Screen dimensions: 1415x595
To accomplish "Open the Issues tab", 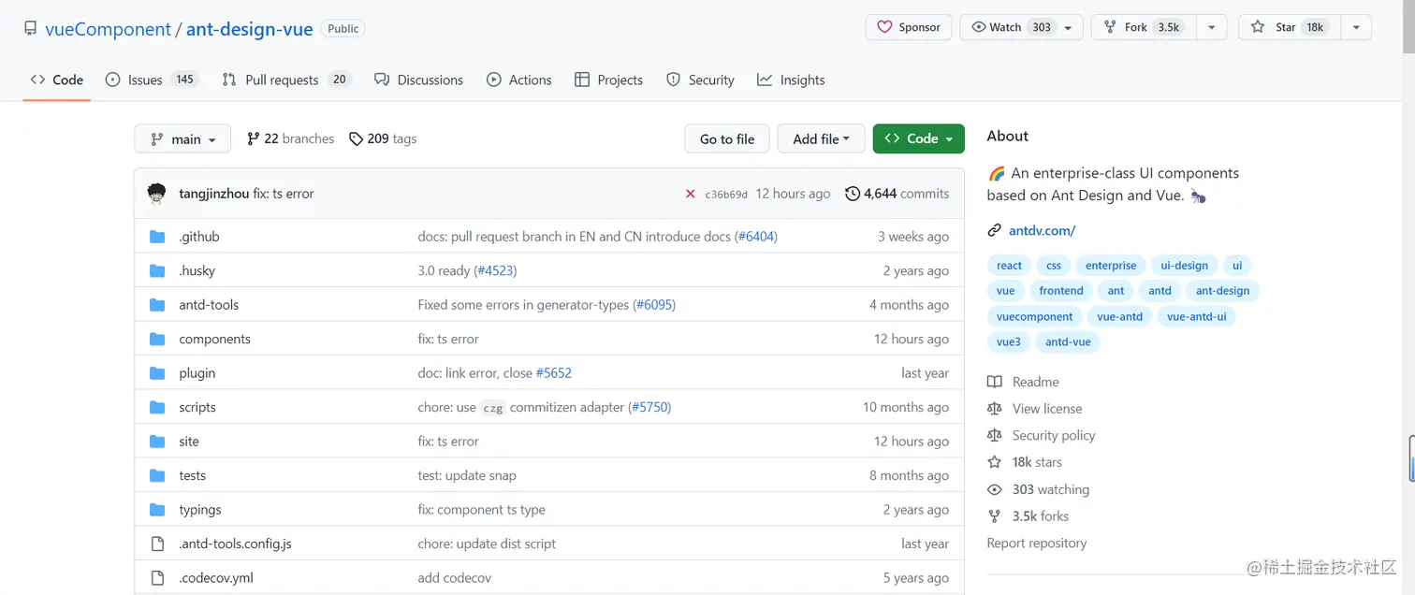I will [x=151, y=80].
